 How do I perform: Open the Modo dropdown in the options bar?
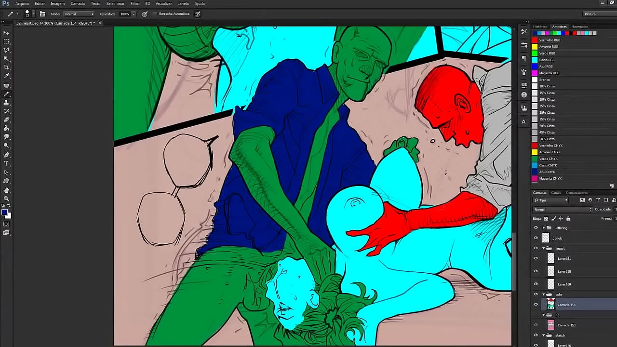[x=79, y=13]
